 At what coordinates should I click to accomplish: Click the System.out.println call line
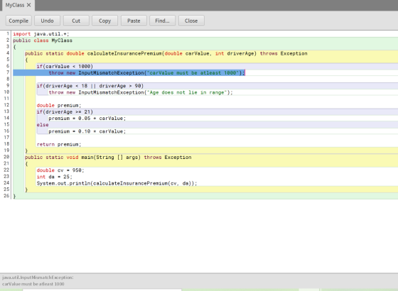pos(117,183)
